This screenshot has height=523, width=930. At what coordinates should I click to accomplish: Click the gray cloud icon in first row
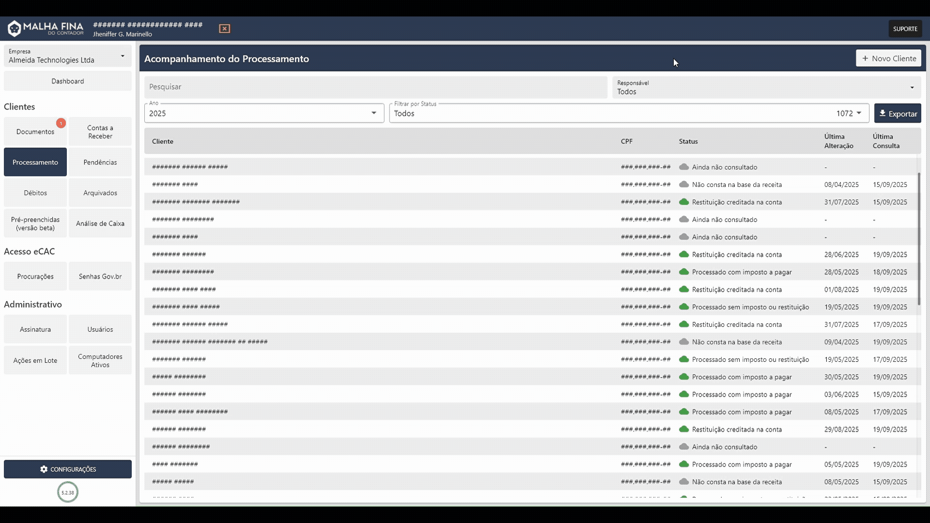(684, 167)
